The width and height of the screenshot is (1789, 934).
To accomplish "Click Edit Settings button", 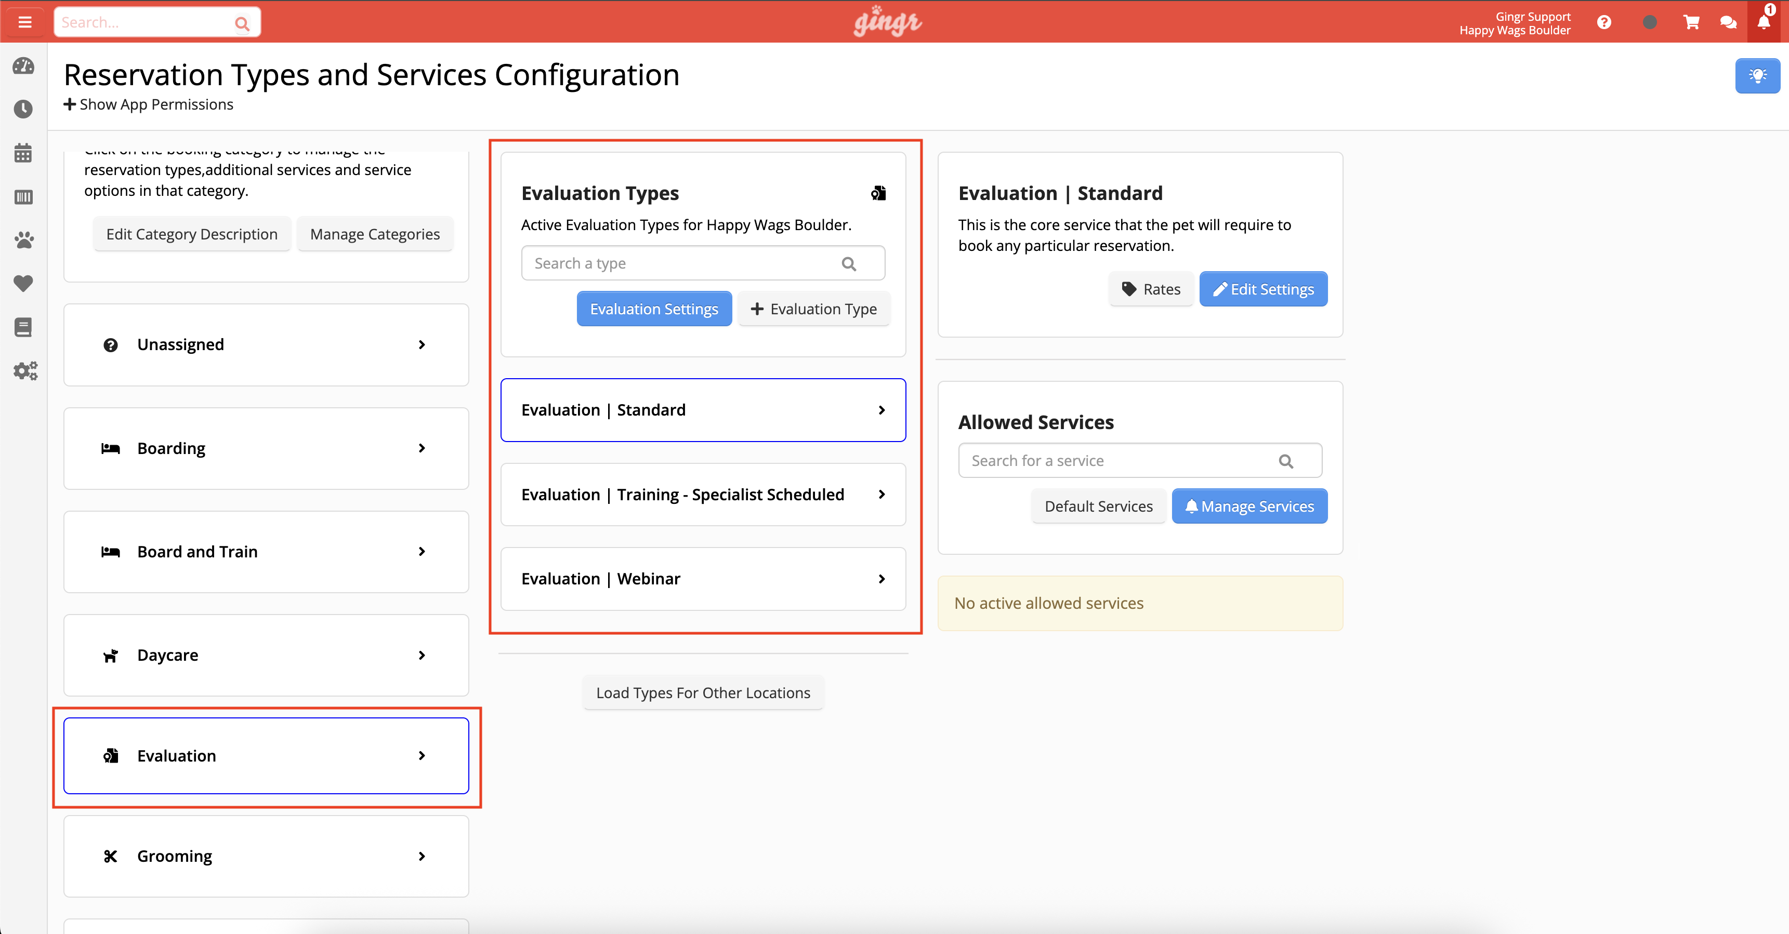I will coord(1264,289).
